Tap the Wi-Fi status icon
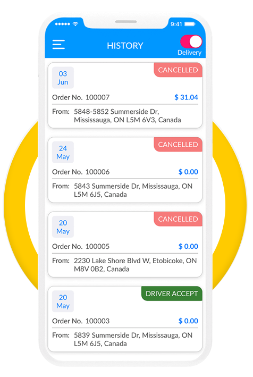253x377 pixels. click(x=75, y=24)
